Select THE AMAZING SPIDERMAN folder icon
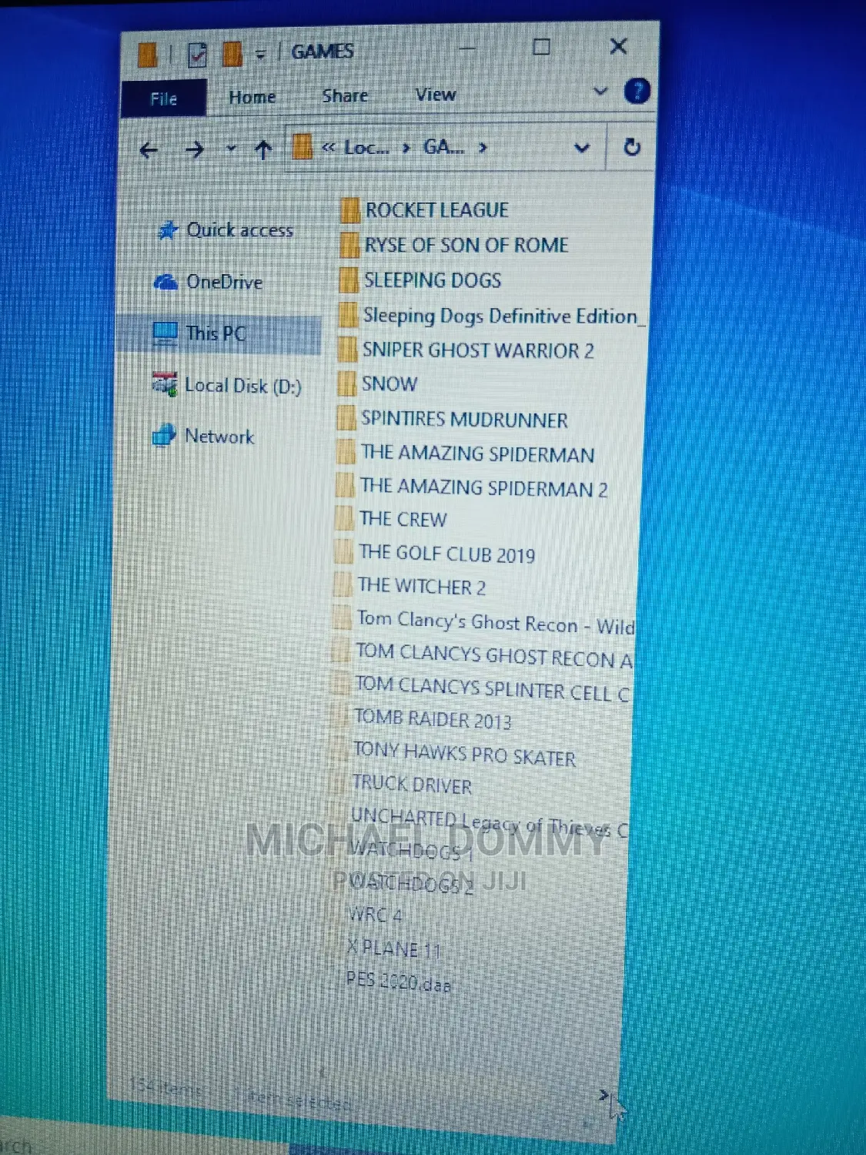The width and height of the screenshot is (866, 1155). (345, 451)
